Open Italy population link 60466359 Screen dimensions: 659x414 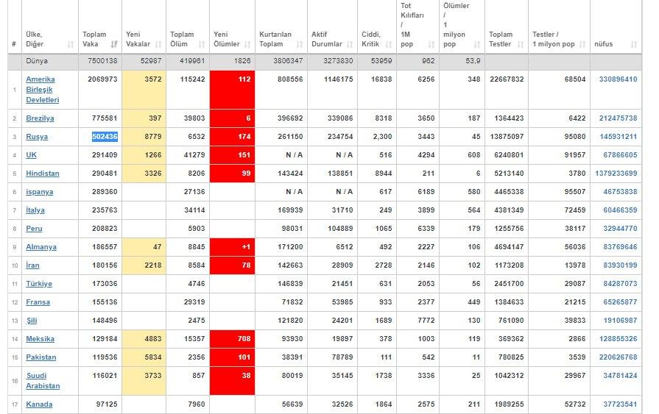(620, 210)
